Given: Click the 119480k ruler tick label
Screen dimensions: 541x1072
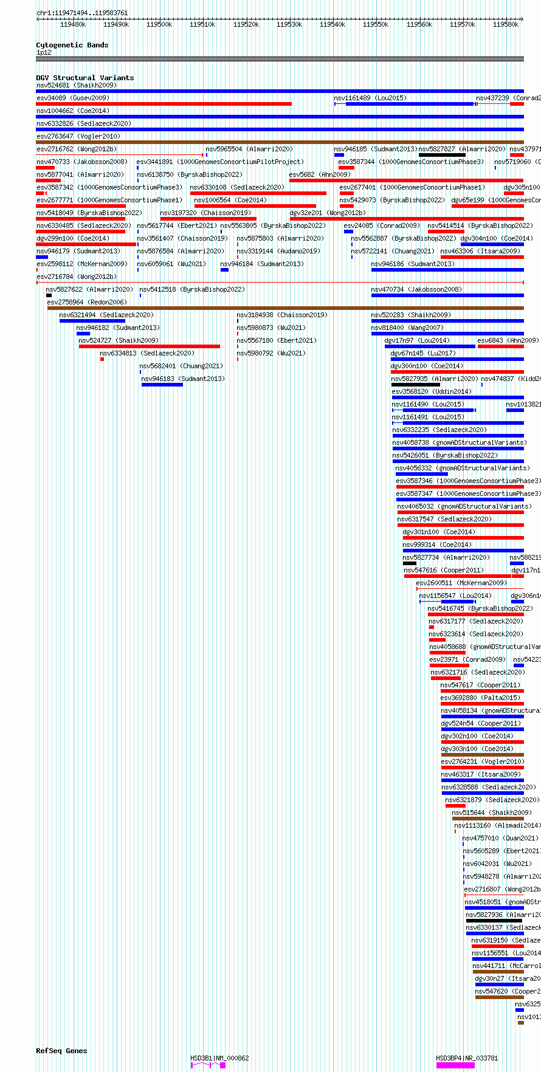Looking at the screenshot, I should tap(73, 24).
